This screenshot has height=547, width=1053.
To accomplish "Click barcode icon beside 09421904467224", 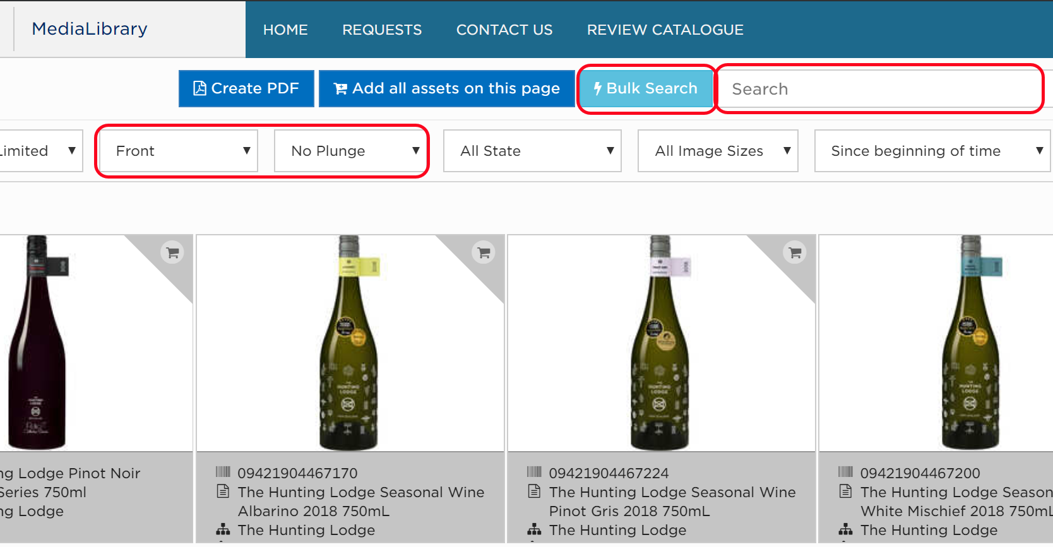I will coord(534,472).
